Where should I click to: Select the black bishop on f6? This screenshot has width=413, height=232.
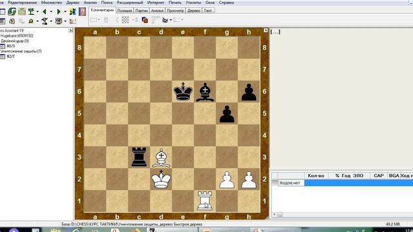pyautogui.click(x=205, y=92)
